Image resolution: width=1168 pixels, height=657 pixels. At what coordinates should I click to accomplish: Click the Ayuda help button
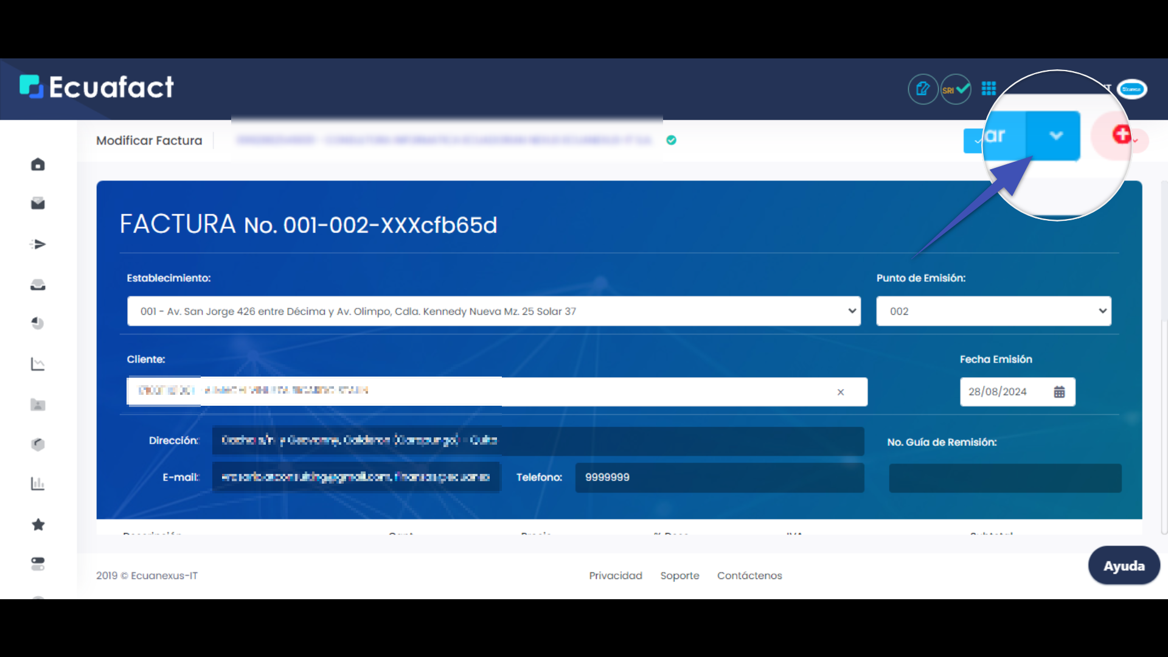tap(1124, 566)
